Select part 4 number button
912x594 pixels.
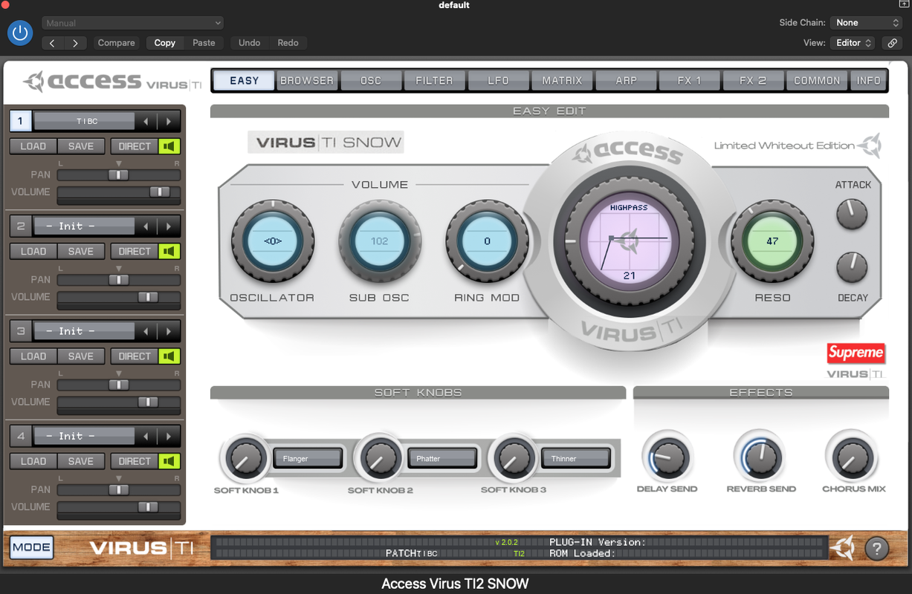click(x=20, y=436)
